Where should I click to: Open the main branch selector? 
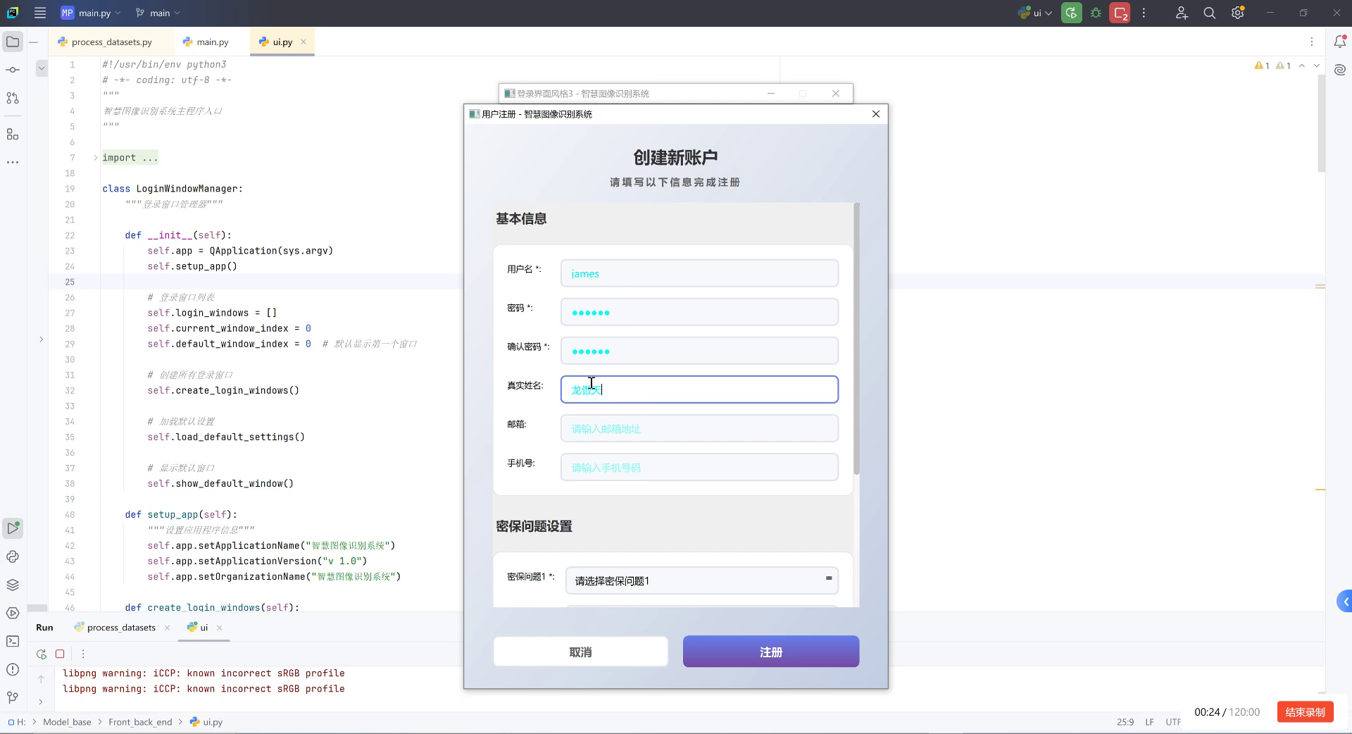[x=156, y=13]
